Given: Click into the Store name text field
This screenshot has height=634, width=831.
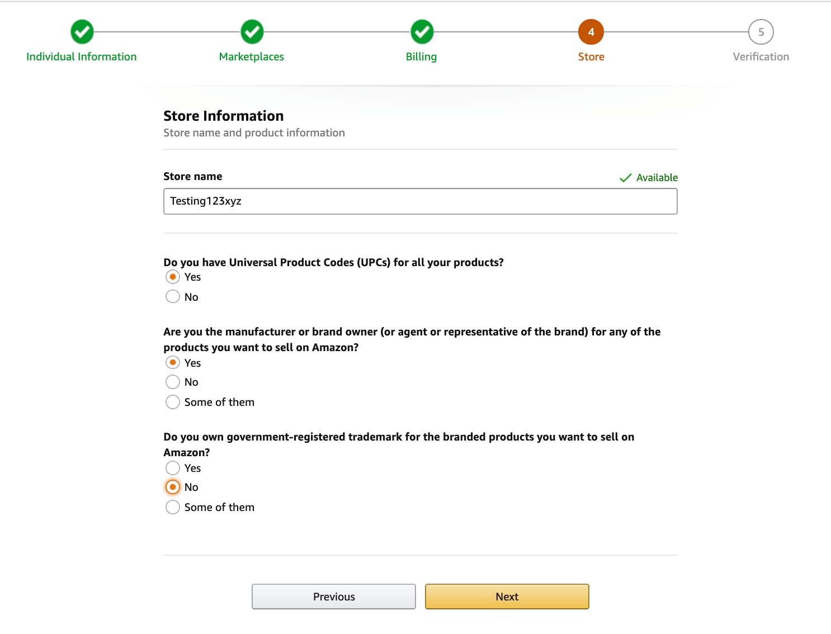Looking at the screenshot, I should [x=420, y=201].
